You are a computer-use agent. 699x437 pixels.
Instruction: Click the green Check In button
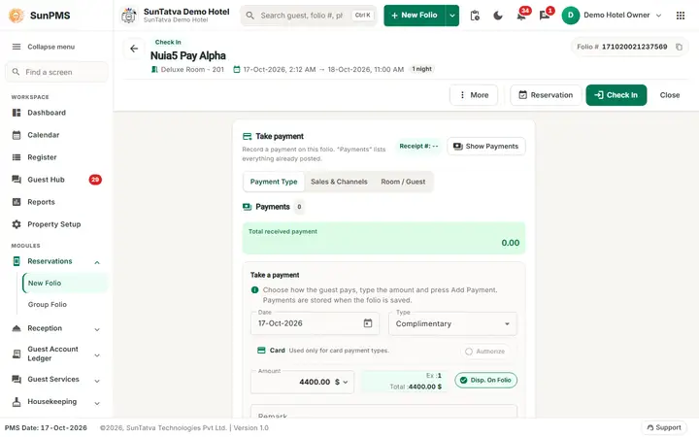tap(616, 95)
